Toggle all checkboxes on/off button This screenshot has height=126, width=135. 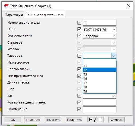(x=95, y=120)
